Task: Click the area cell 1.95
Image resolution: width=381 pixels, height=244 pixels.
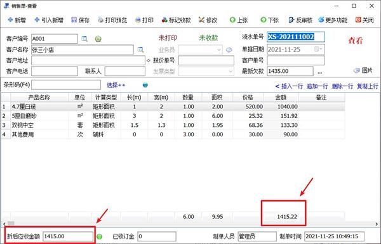Action: 217,125
